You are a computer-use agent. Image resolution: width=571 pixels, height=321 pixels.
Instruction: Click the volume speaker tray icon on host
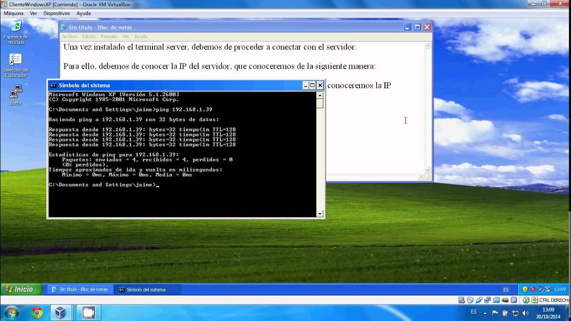coord(525,313)
